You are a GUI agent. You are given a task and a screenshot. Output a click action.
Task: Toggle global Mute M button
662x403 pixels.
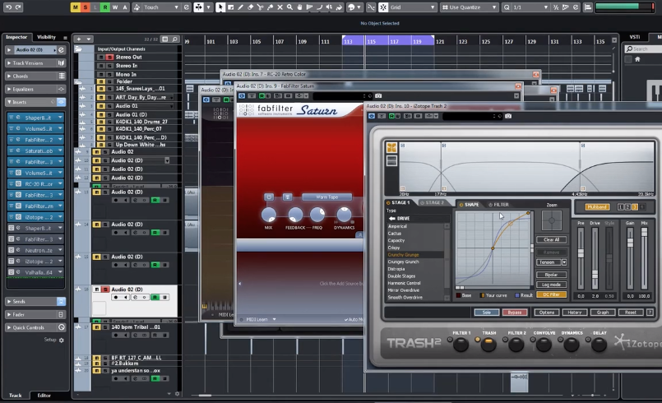coord(75,7)
